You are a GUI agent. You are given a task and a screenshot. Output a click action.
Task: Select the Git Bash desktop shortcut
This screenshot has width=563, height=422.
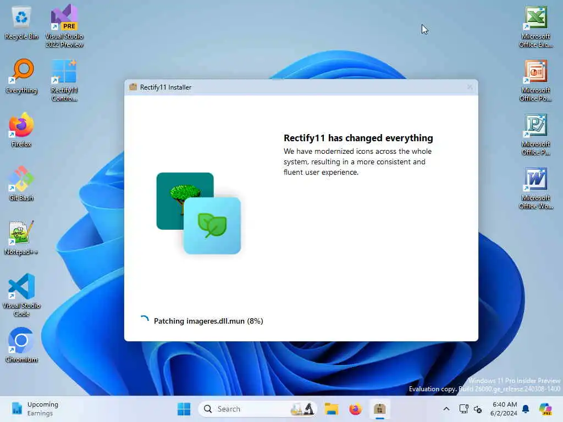coord(21,184)
